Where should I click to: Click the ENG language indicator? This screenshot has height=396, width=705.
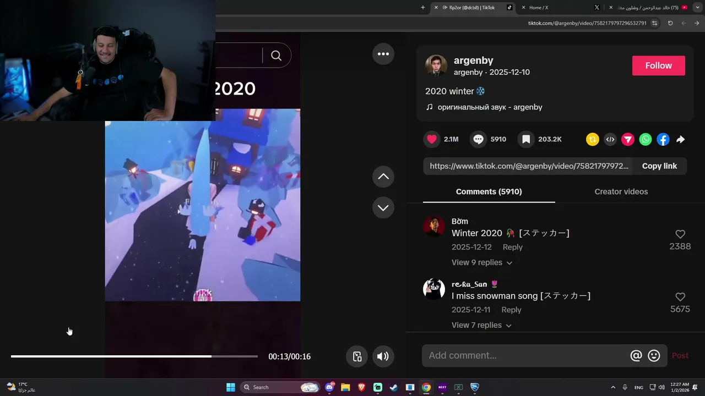coord(639,387)
